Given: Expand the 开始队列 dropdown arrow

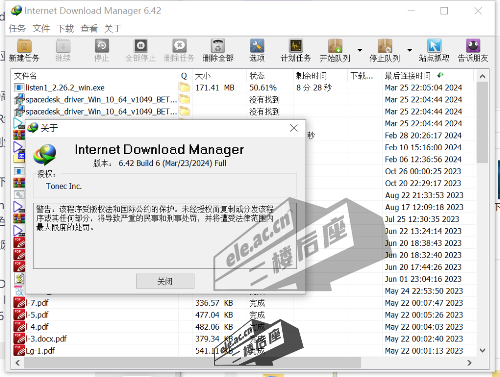Looking at the screenshot, I should [x=360, y=50].
